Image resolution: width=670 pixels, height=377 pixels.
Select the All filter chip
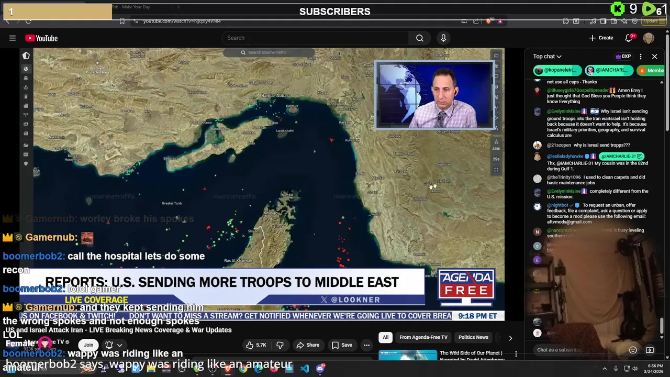[385, 337]
